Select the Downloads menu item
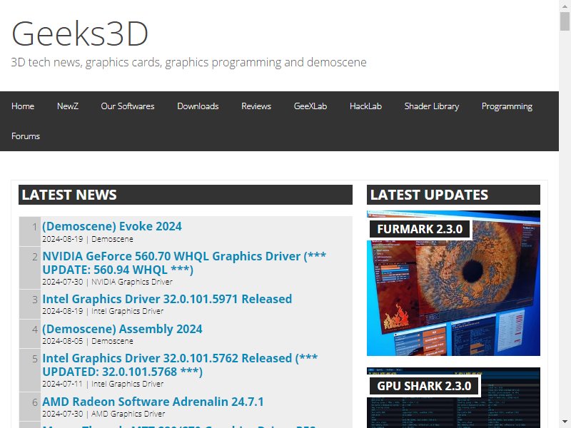Viewport: 571px width, 428px height. (198, 106)
